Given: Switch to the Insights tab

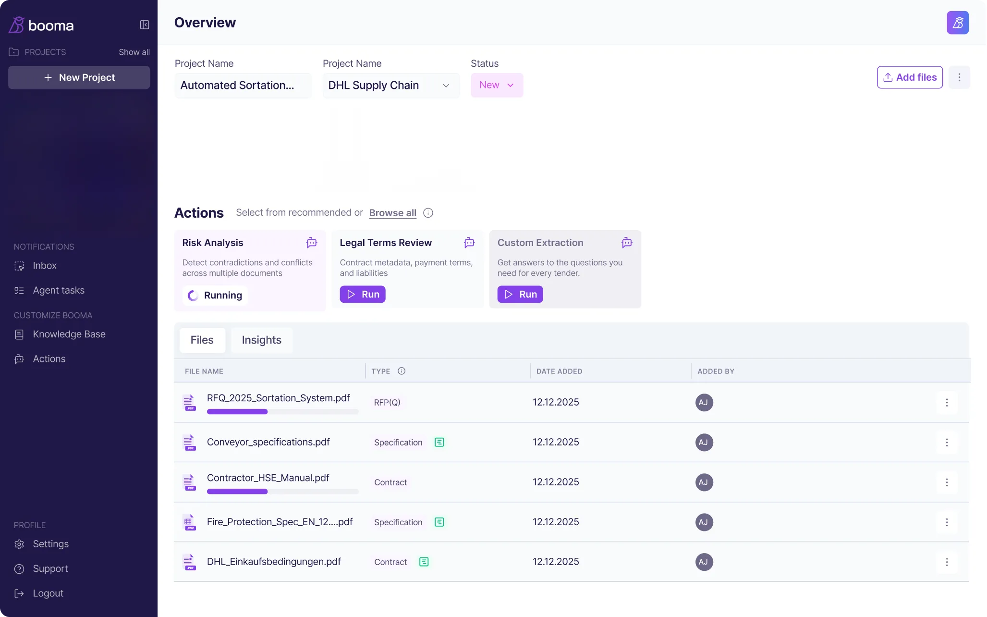Looking at the screenshot, I should [x=261, y=340].
